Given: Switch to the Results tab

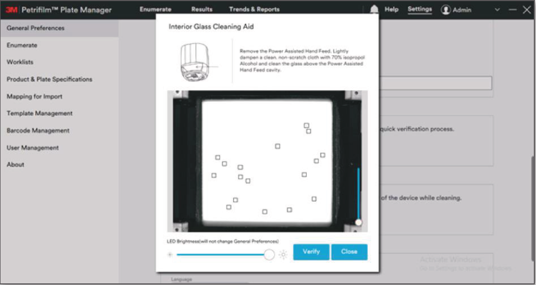Looking at the screenshot, I should point(202,9).
